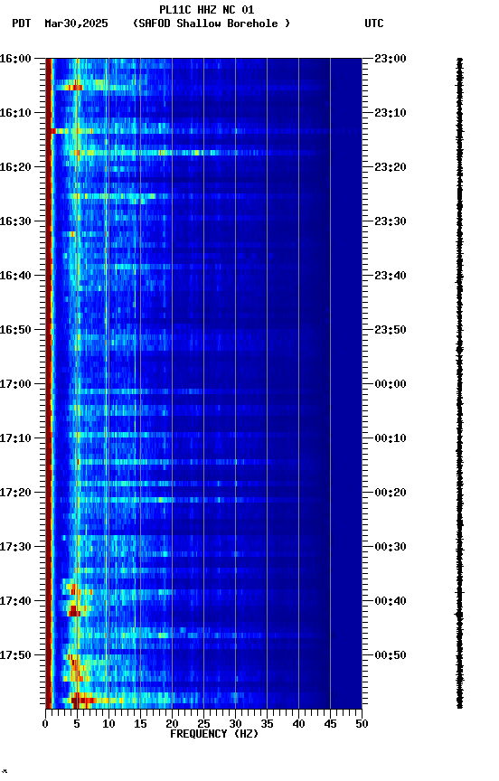Click the '20' frequency axis label
499x781 pixels.
tap(172, 724)
